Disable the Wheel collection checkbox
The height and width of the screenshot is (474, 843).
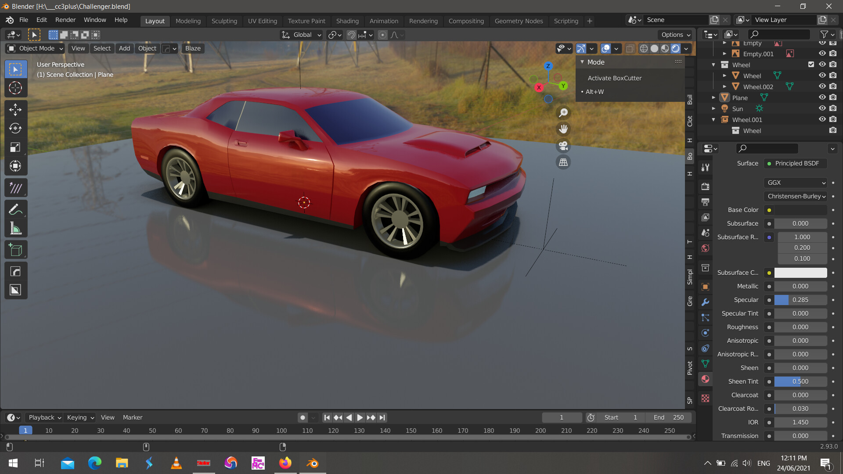point(811,64)
